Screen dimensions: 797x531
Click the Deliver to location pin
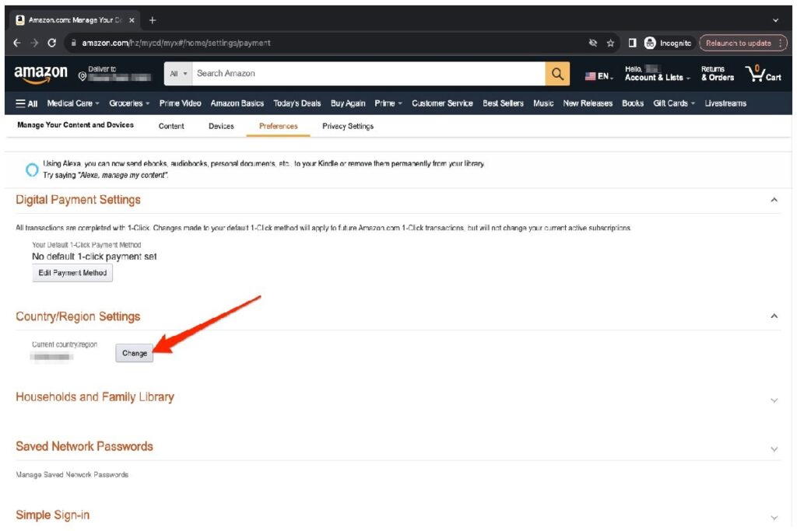tap(82, 76)
